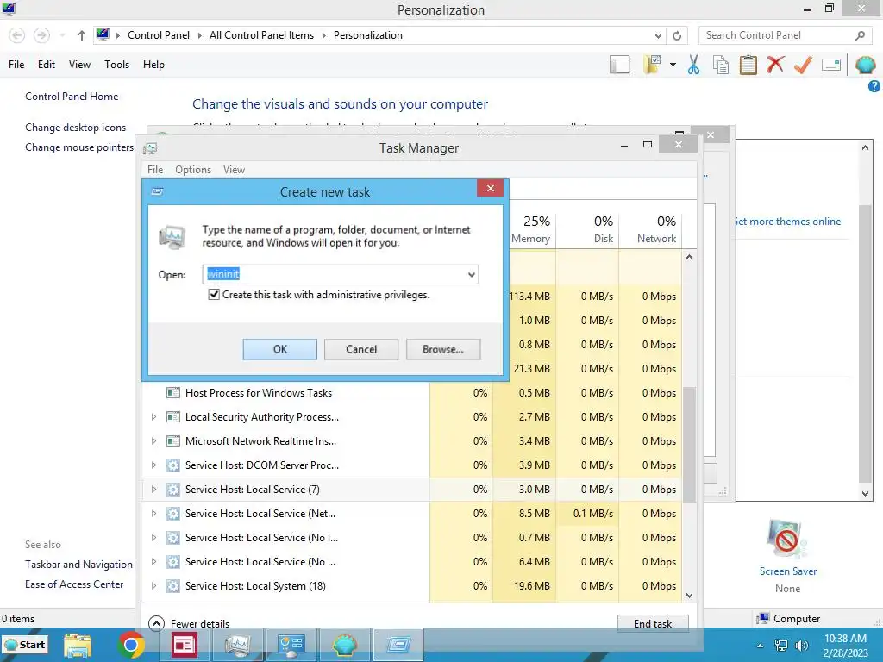The width and height of the screenshot is (883, 662).
Task: Open Control Panel Help menu
Action: [153, 65]
